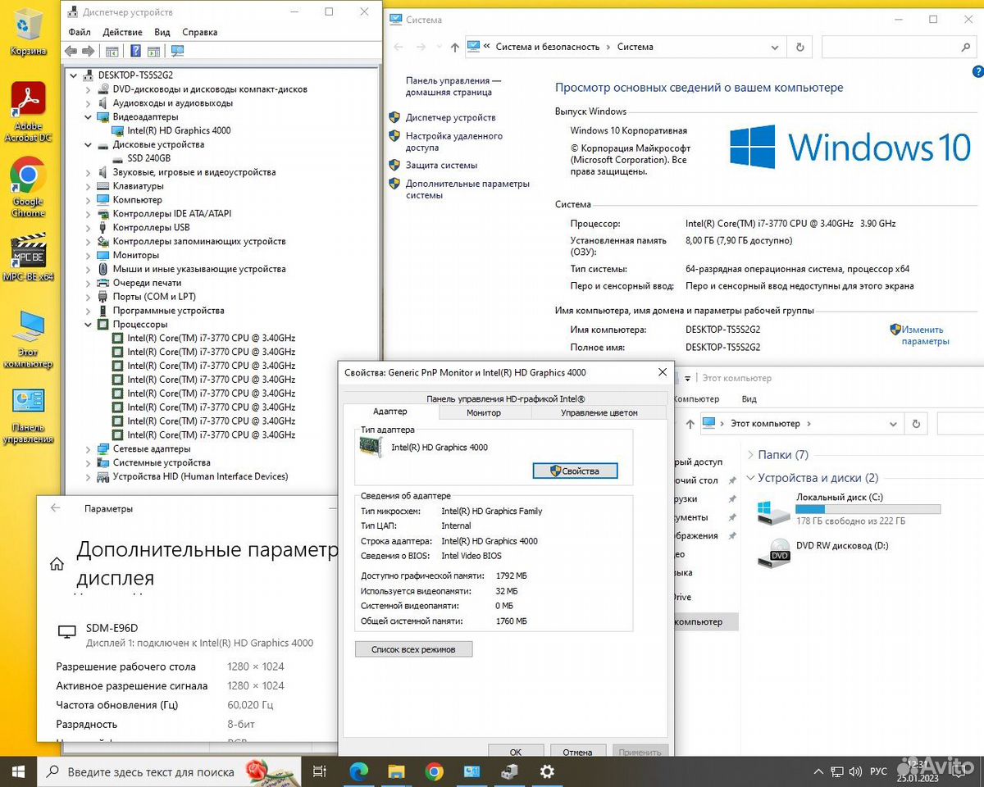Click back arrow in Параметры window
The width and height of the screenshot is (984, 787).
(x=56, y=508)
